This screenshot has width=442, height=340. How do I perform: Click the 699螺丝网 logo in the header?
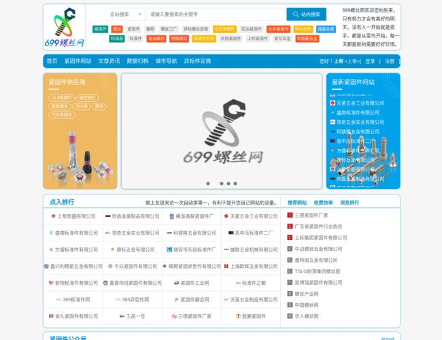(65, 27)
